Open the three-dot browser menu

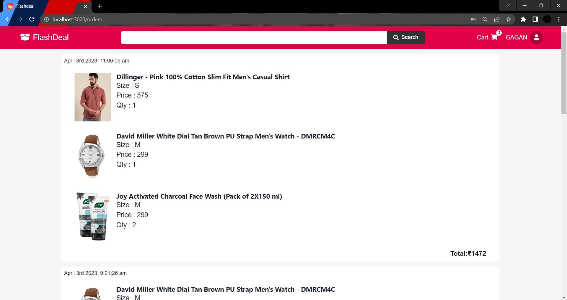coord(559,19)
